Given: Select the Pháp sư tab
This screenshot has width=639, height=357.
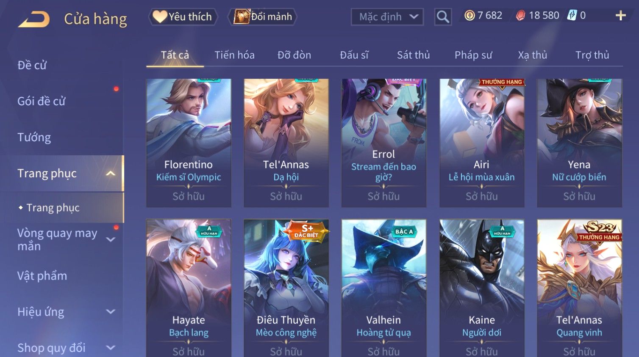Looking at the screenshot, I should click(473, 55).
